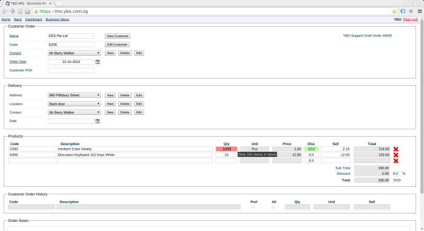Toggle the Alt checkbox in Customer Order History

click(x=273, y=207)
